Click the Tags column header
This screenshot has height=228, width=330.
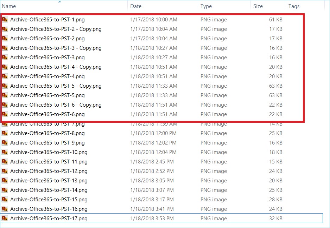click(x=294, y=6)
